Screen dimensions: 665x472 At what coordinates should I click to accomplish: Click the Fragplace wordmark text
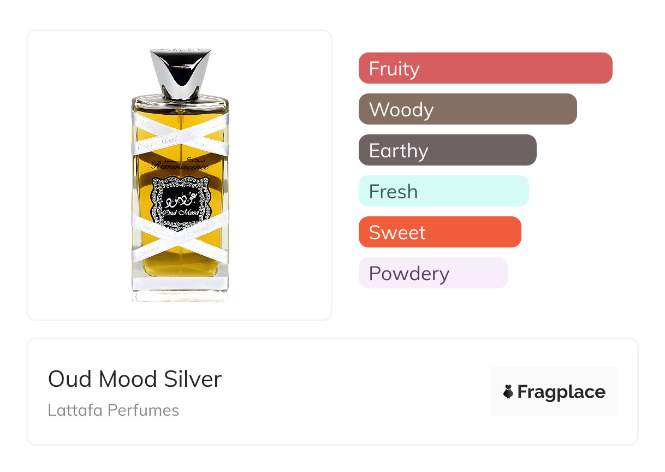pyautogui.click(x=561, y=392)
